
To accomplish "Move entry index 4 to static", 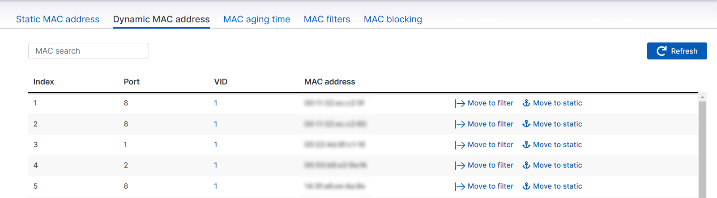I will 557,165.
